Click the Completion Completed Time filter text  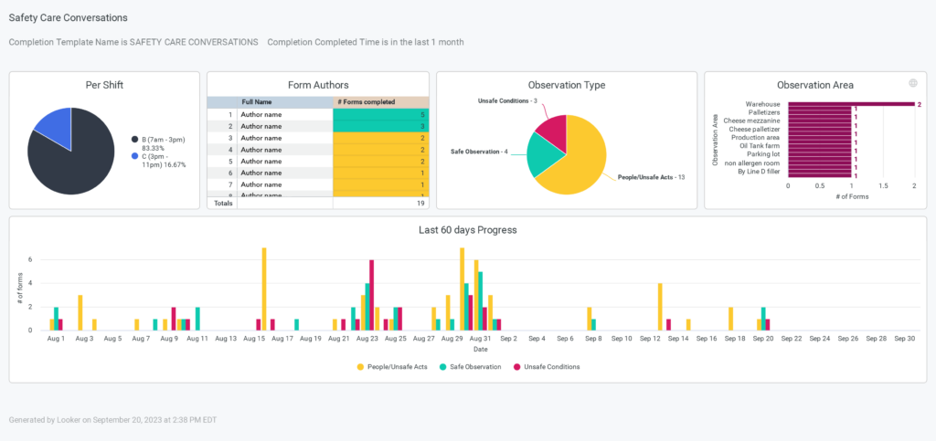pyautogui.click(x=366, y=42)
